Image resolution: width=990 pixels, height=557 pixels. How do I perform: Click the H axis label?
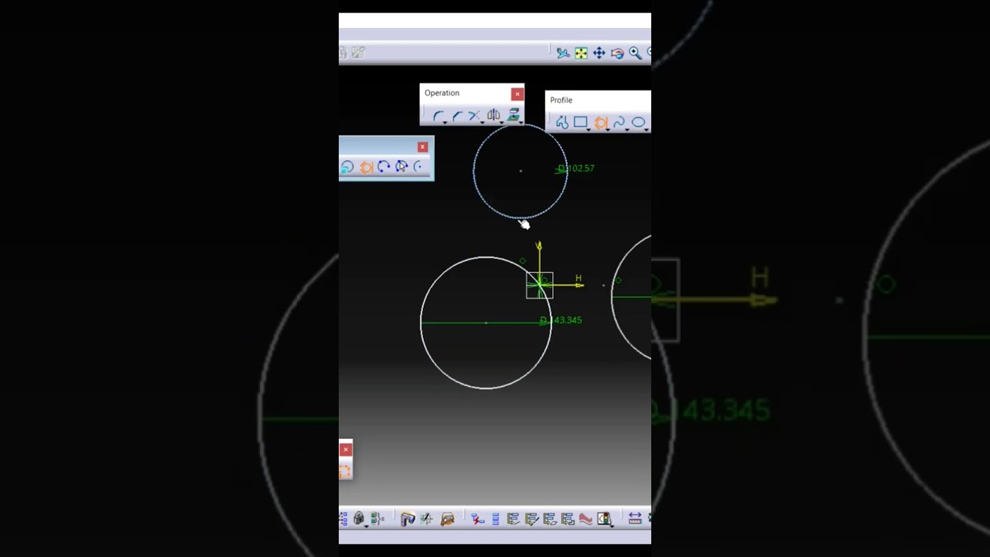[578, 278]
